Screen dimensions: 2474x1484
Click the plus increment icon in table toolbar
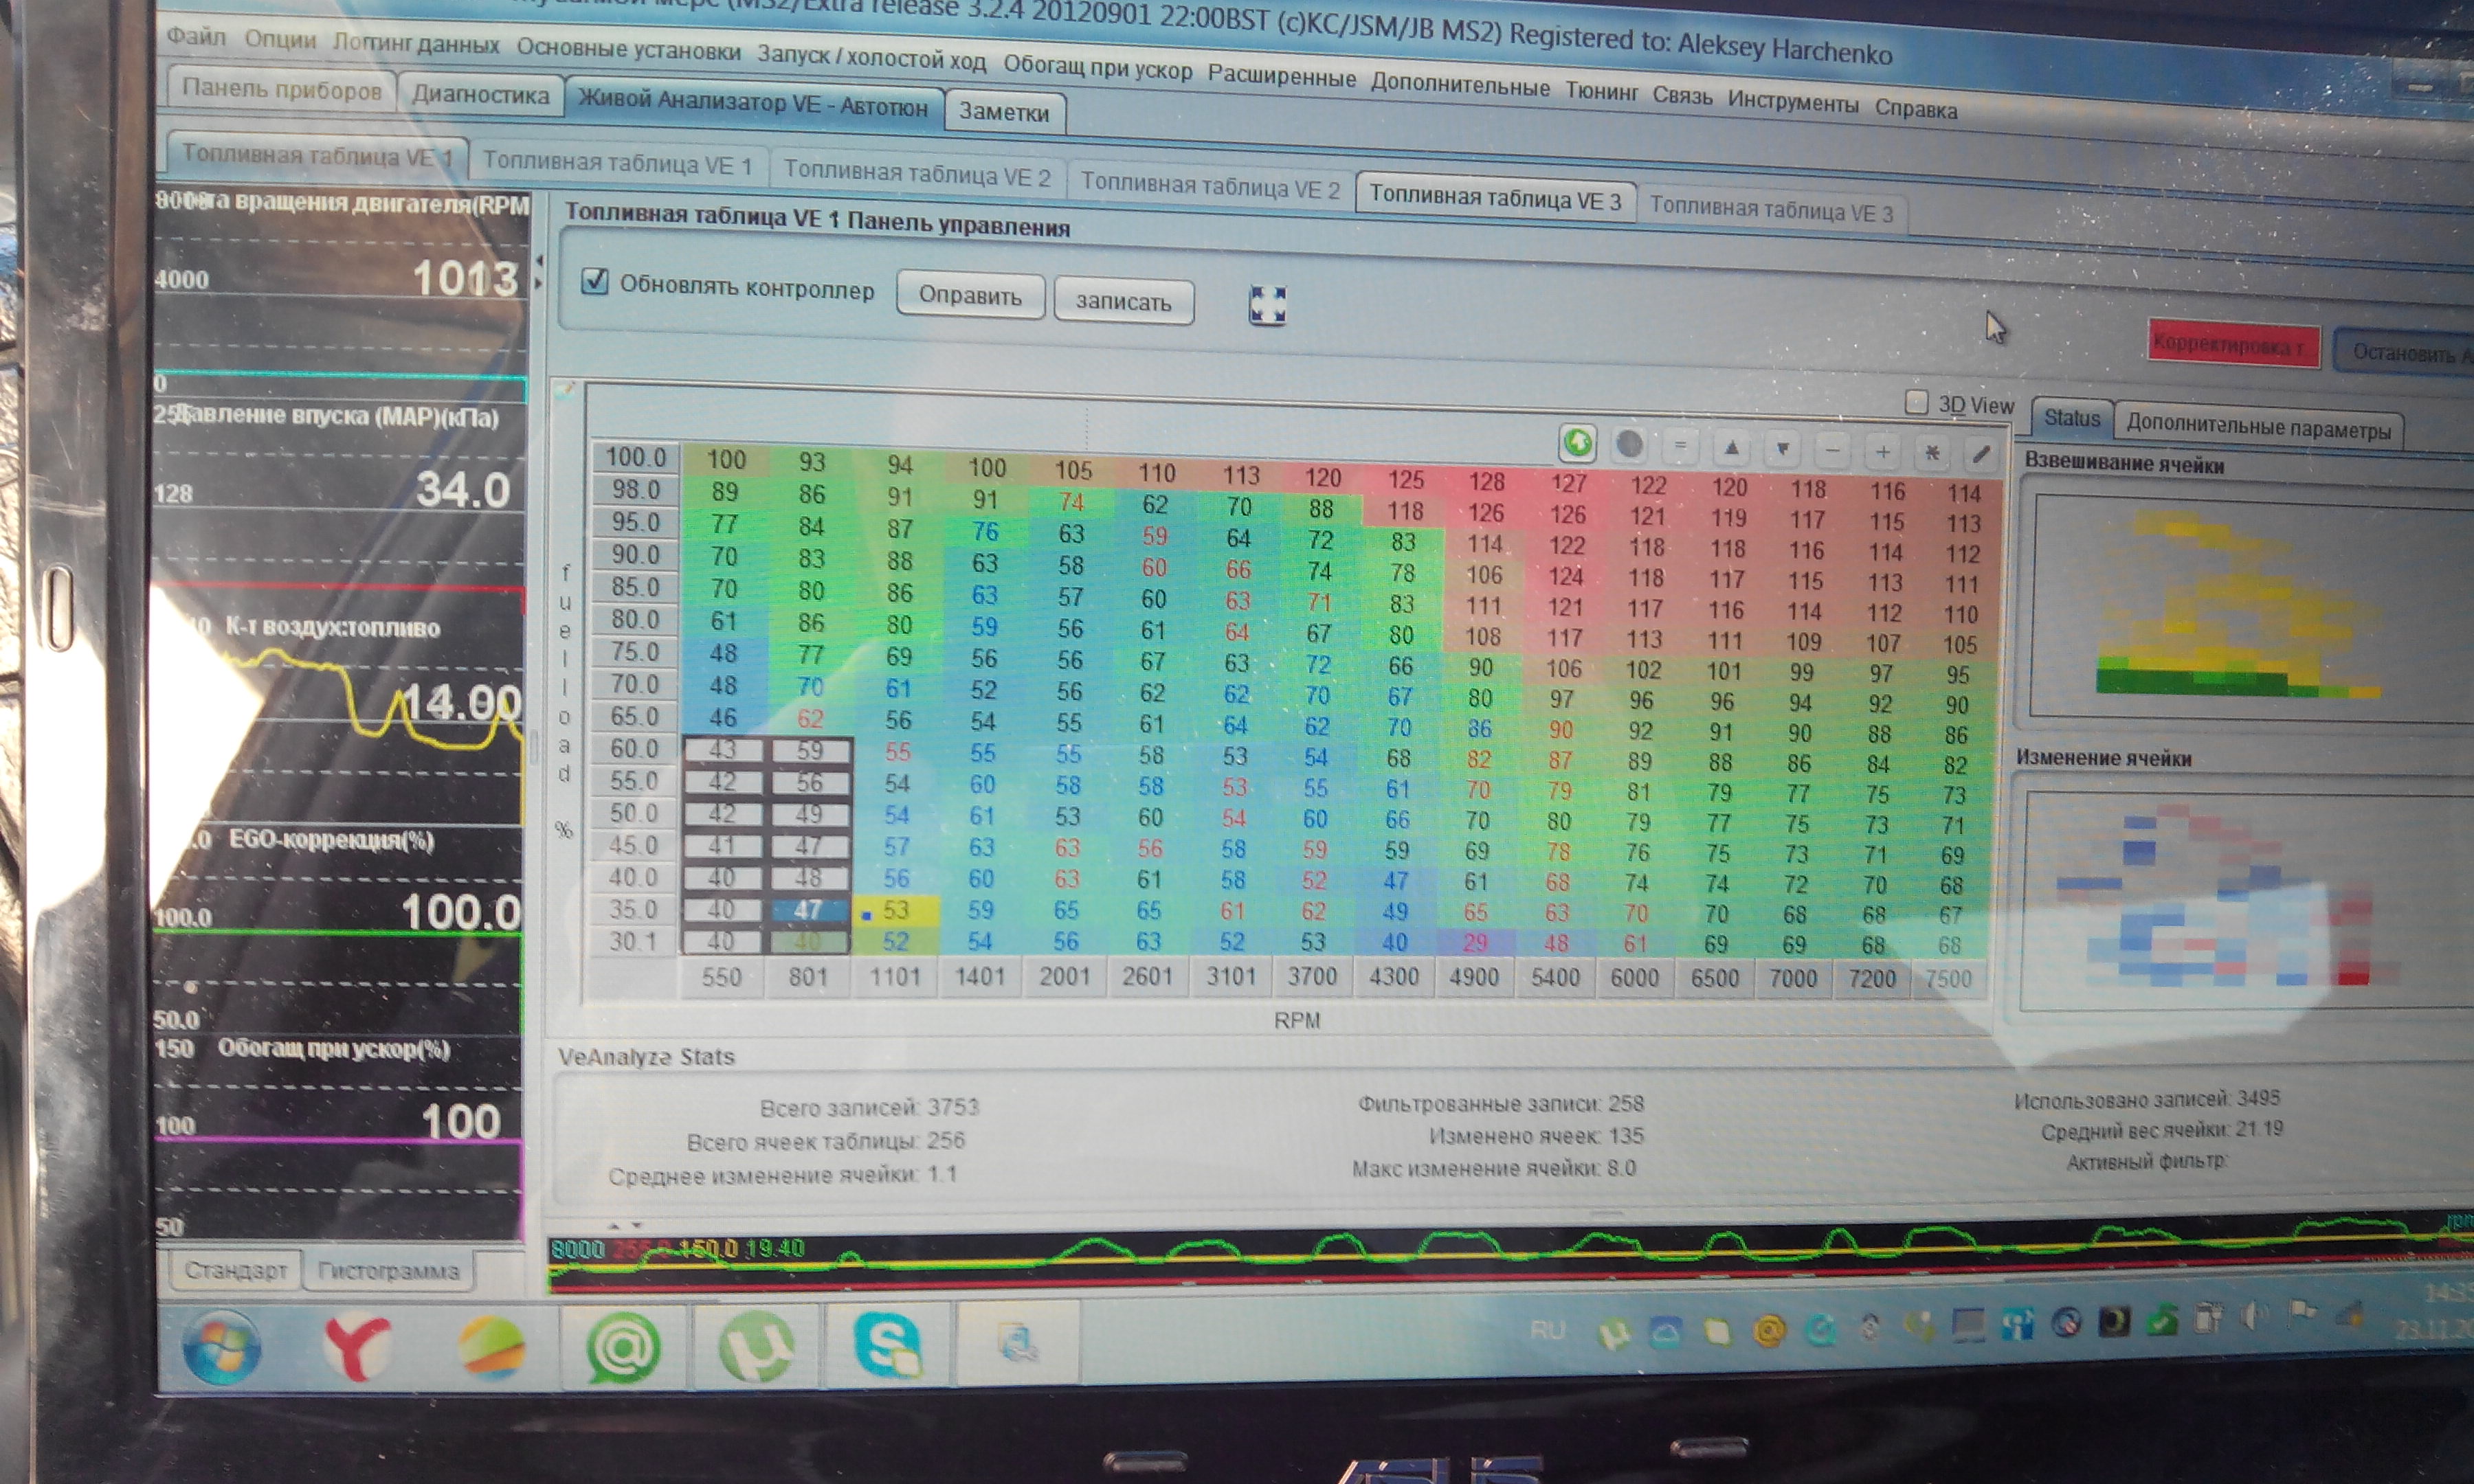(1882, 452)
